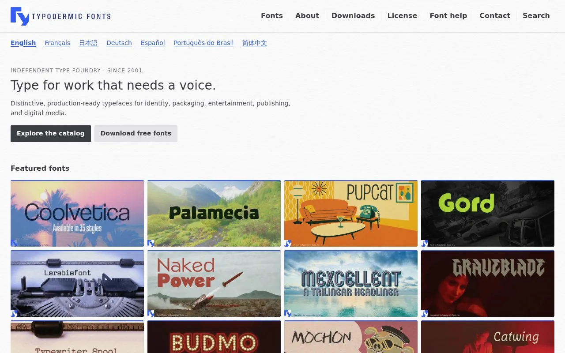Viewport: 565px width, 353px height.
Task: Open the Graveblade font thumbnail
Action: (488, 284)
